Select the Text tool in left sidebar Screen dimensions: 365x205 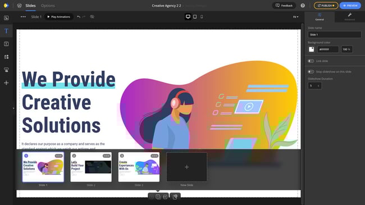coord(6,31)
